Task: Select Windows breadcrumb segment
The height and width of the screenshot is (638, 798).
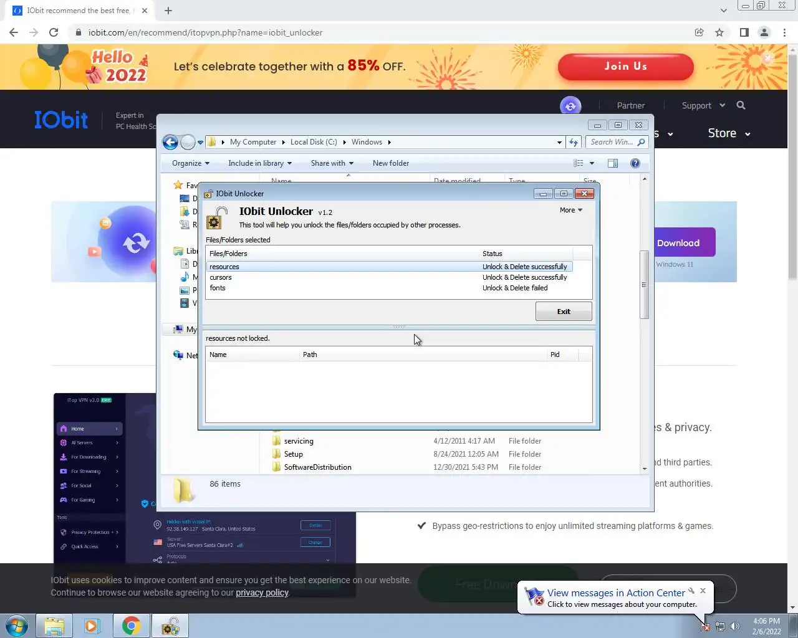Action: click(x=367, y=142)
